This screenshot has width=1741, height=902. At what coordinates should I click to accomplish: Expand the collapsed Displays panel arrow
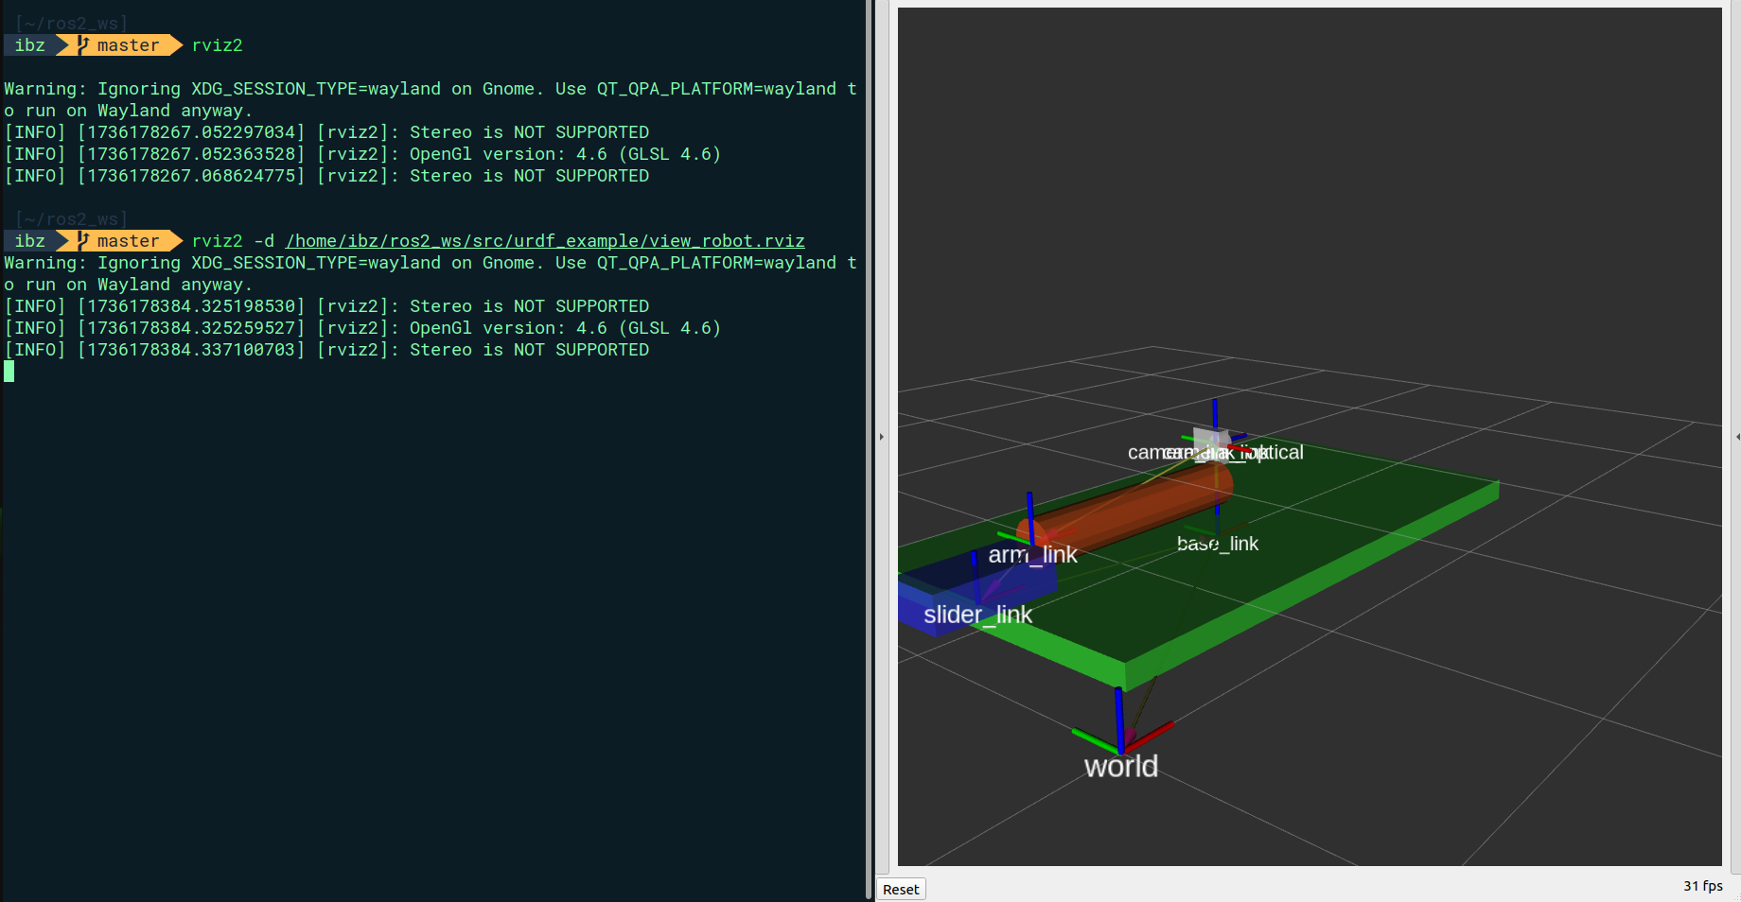tap(882, 436)
